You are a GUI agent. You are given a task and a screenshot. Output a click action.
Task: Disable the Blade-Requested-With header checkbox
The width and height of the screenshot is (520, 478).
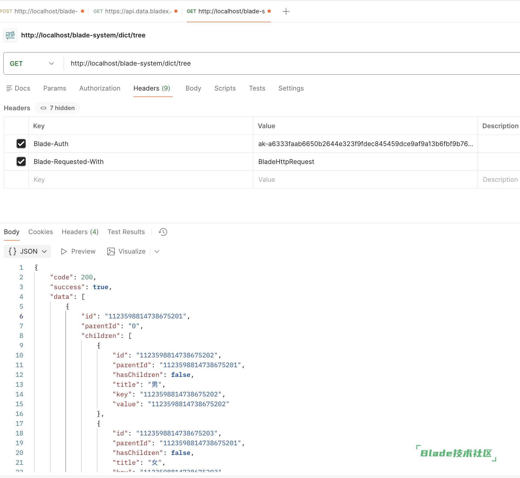[21, 162]
